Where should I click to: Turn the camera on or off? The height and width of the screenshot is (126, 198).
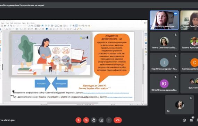coord(86,120)
